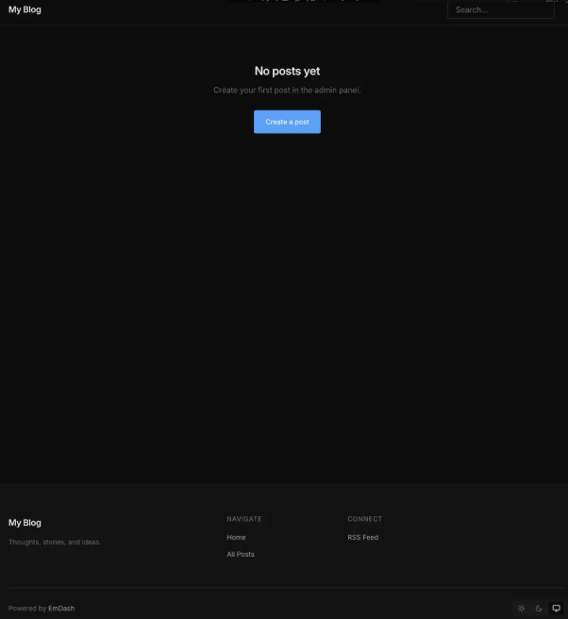Image resolution: width=568 pixels, height=619 pixels.
Task: Click the words 'admin panel' in the subtitle
Action: 338,91
